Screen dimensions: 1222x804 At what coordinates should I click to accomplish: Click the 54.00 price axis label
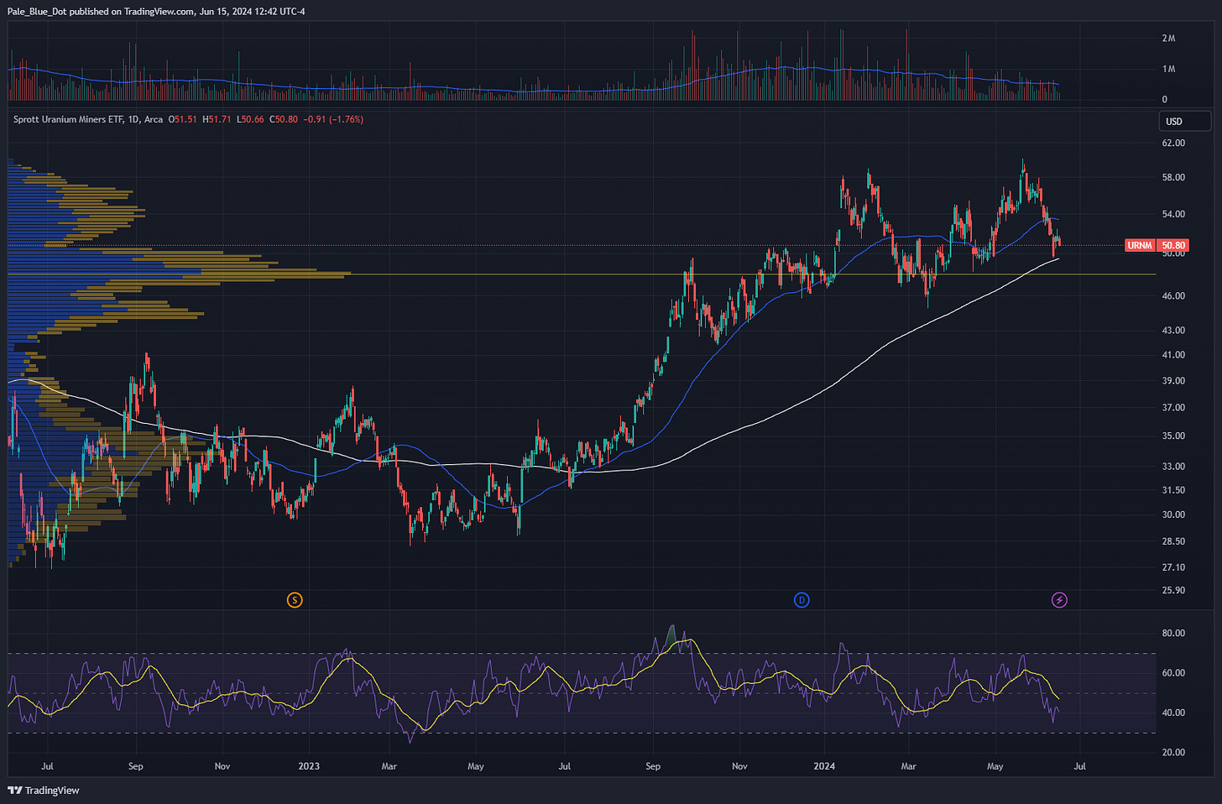(x=1173, y=214)
